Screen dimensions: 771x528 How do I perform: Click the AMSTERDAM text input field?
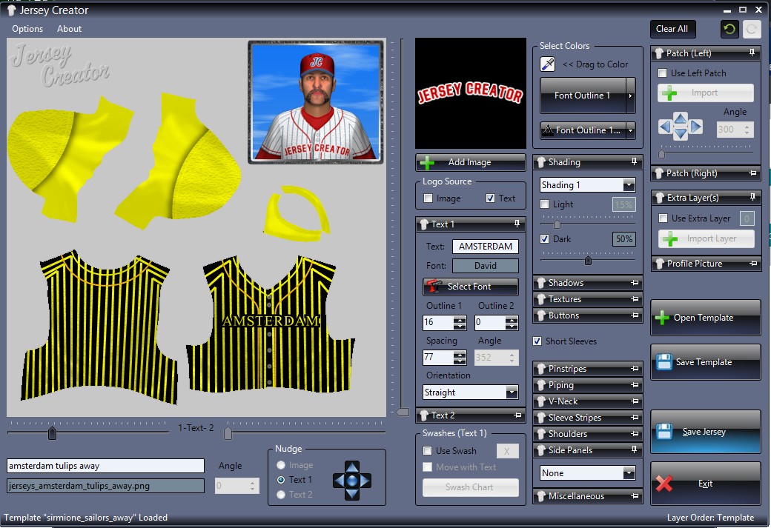point(485,247)
